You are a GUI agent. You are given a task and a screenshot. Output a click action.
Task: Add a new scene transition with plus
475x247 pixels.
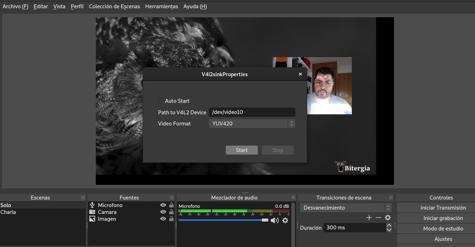[369, 218]
